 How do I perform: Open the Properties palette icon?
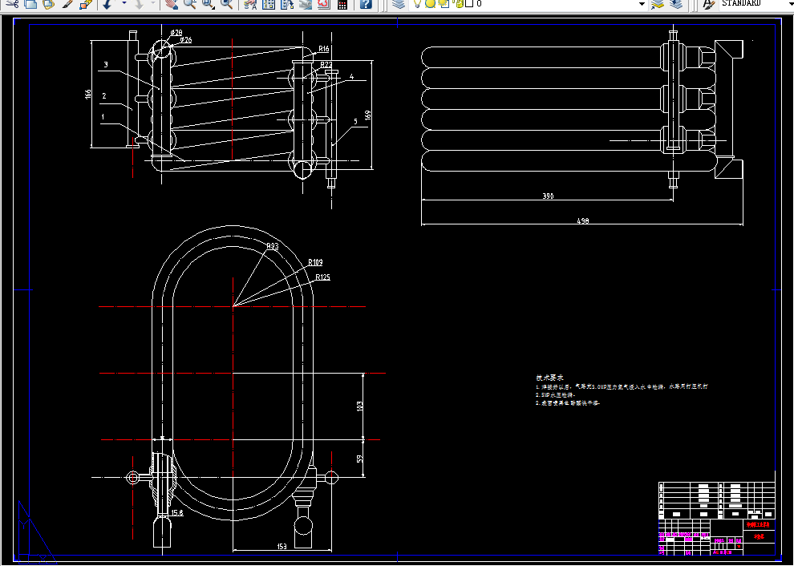[250, 4]
